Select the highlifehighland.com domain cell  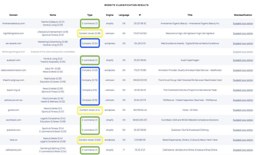click(x=13, y=33)
